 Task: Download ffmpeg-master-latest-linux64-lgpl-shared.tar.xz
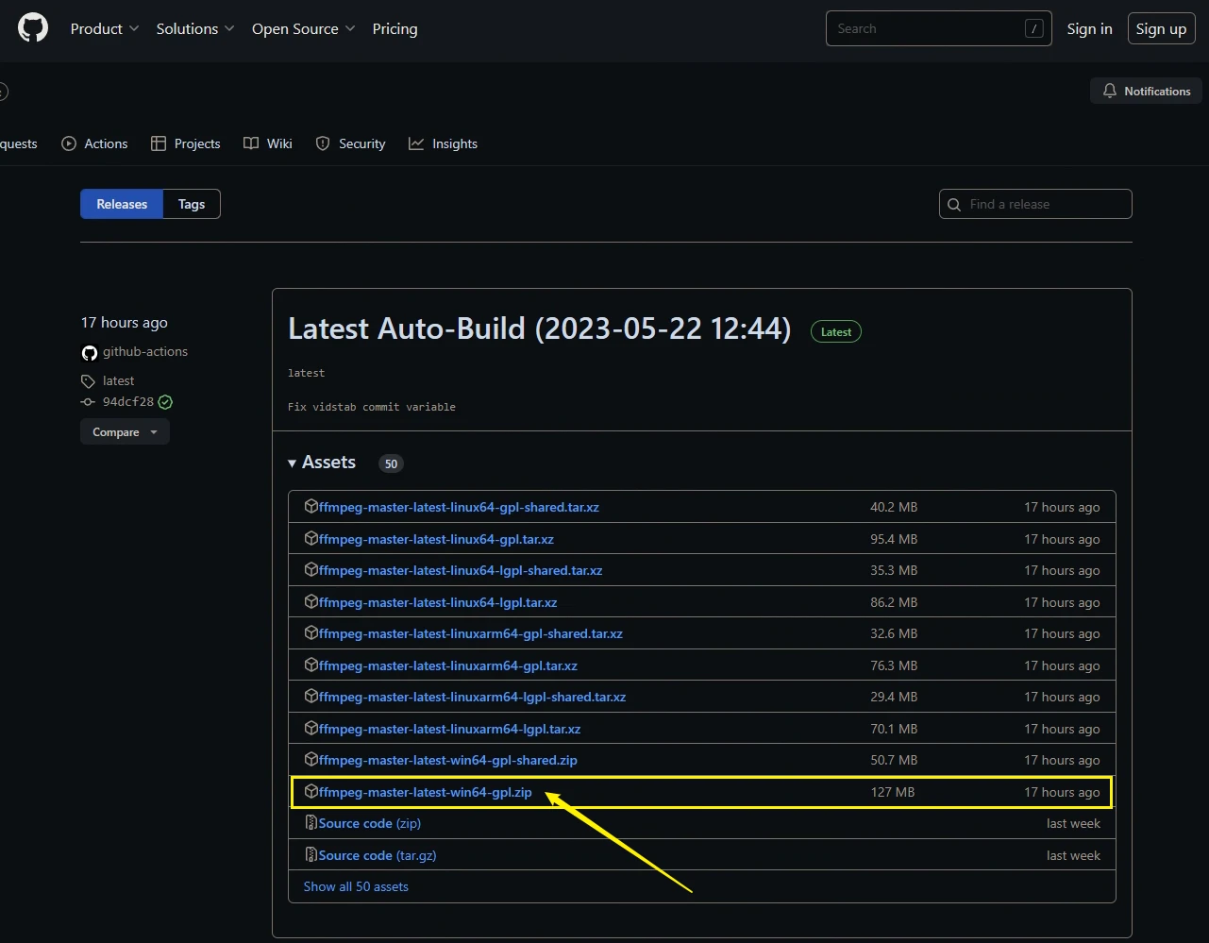(x=461, y=570)
